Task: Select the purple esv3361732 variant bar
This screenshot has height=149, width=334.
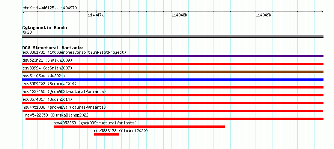Action: coord(173,56)
